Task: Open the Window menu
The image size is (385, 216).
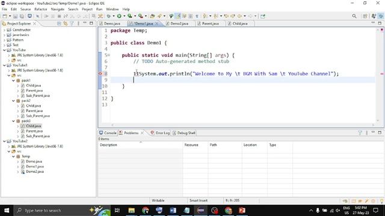Action: click(112, 10)
